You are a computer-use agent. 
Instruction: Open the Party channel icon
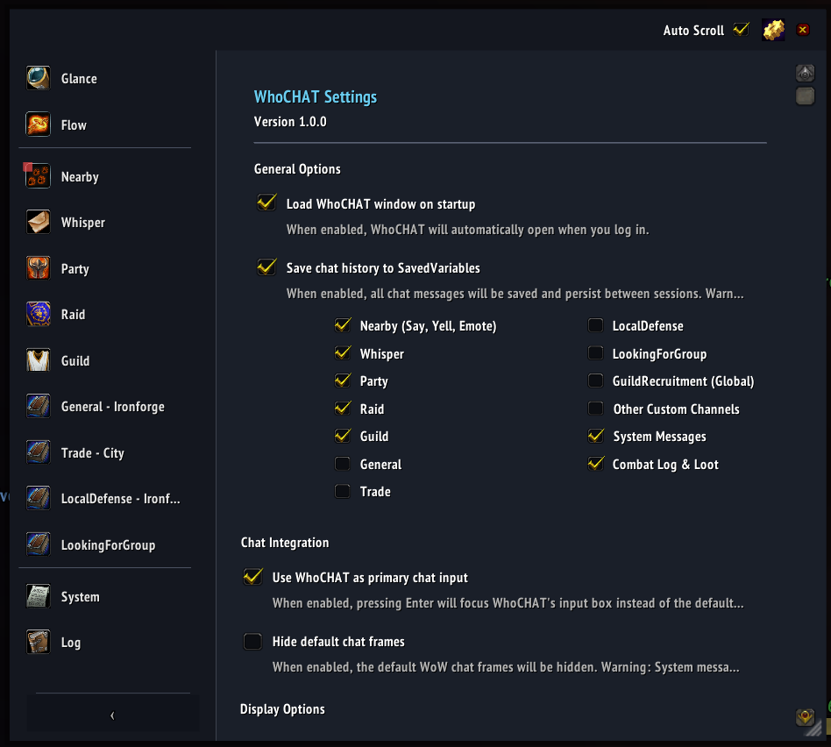[38, 268]
